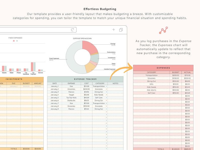The width and height of the screenshot is (200, 150).
Task: Open category dropdown for January 9 Panera row
Action: (106, 109)
